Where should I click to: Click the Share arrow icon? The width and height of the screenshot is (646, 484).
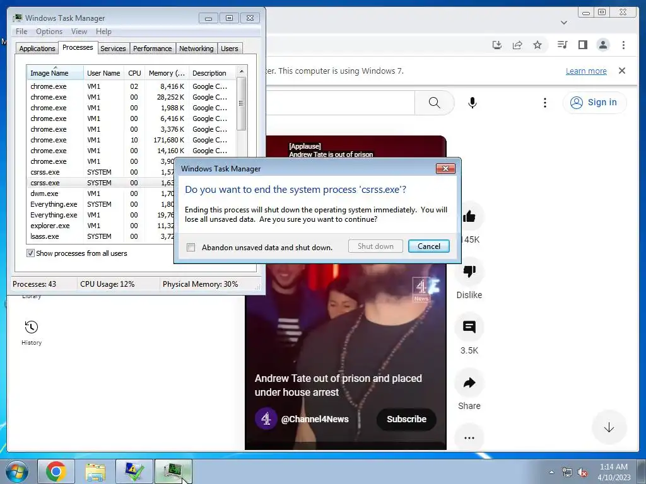click(x=469, y=383)
